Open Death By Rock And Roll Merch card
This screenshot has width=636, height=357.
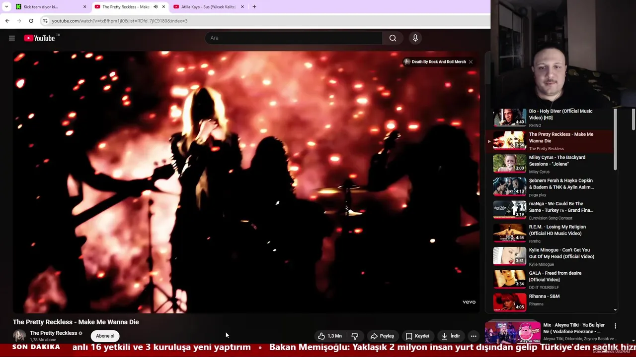pos(435,62)
